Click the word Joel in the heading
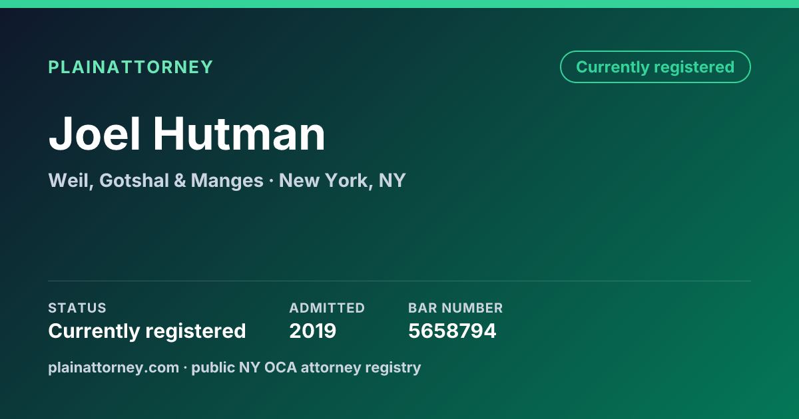This screenshot has height=419, width=799. pyautogui.click(x=95, y=134)
